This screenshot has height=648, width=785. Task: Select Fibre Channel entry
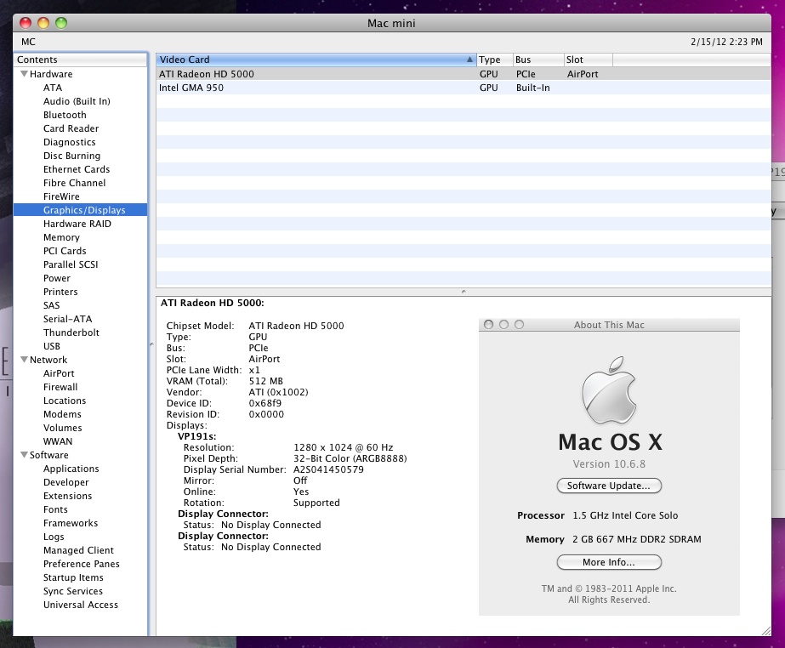tap(75, 183)
